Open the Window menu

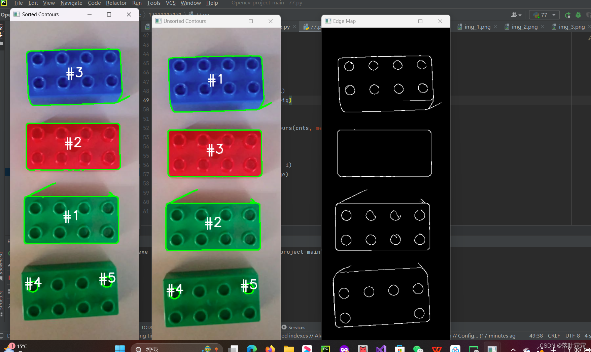191,3
